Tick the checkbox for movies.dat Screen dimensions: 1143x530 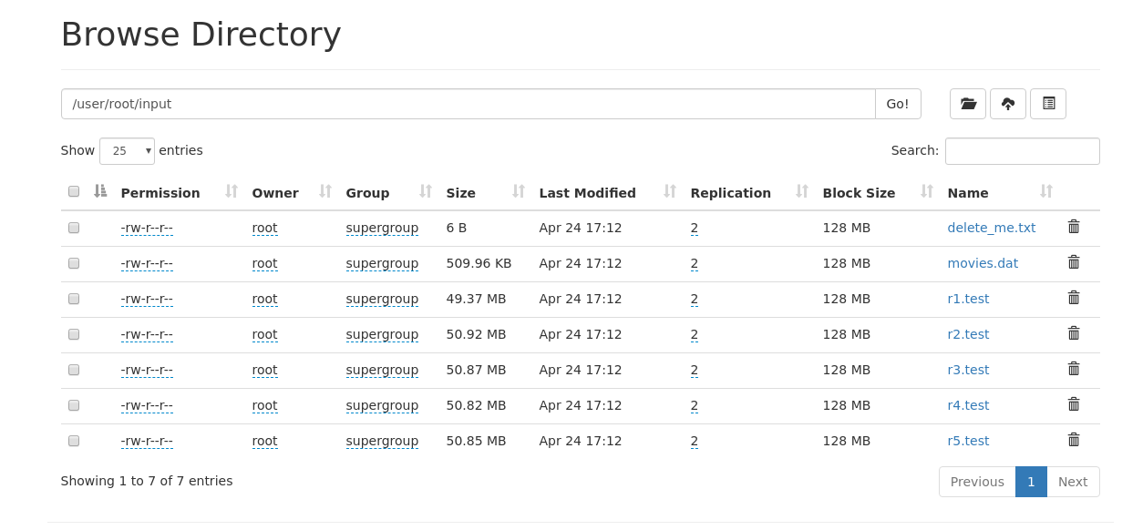74,263
